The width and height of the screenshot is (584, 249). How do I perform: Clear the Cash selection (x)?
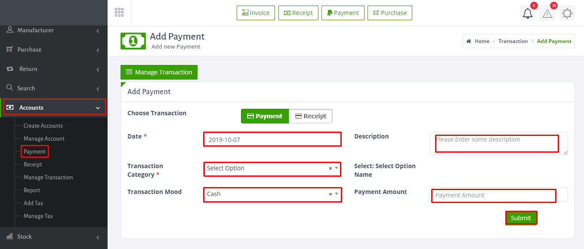tap(330, 194)
